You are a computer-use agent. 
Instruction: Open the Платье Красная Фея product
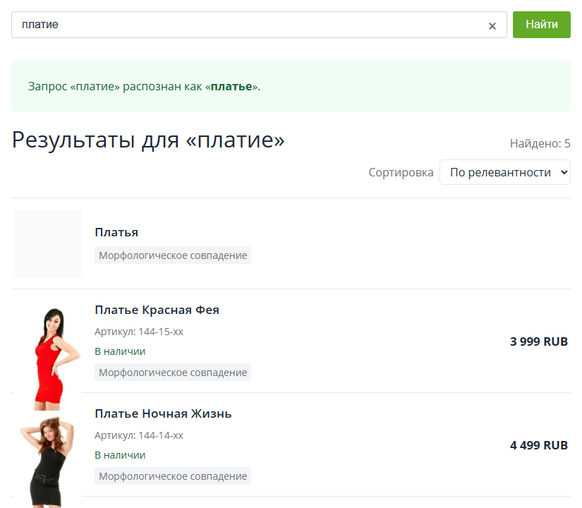click(x=157, y=310)
